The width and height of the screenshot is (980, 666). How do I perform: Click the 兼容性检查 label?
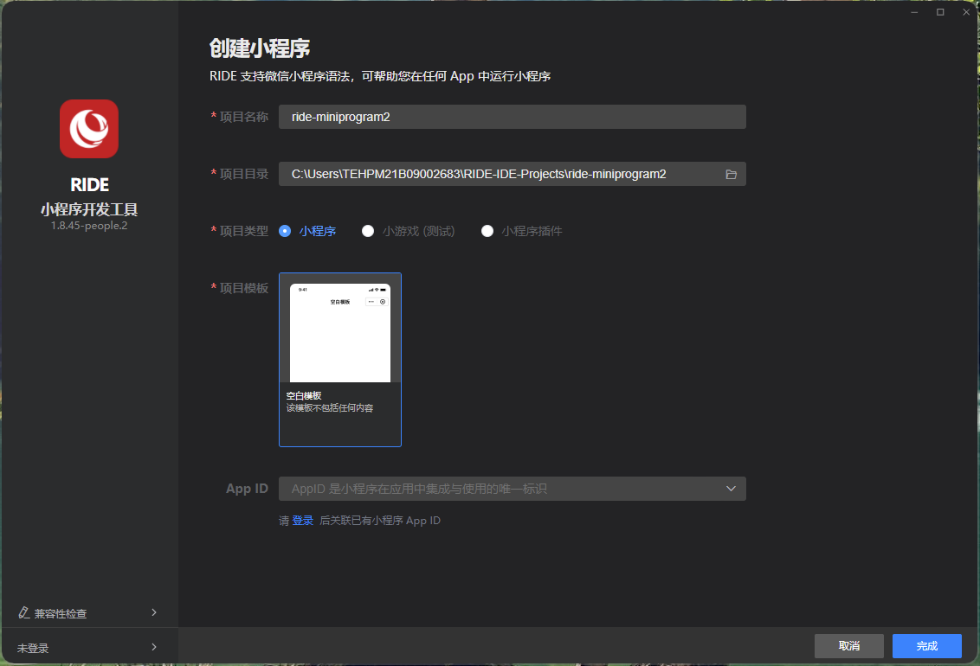point(61,613)
